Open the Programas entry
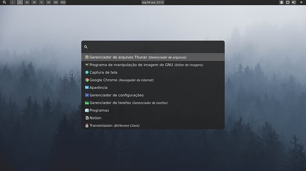The height and width of the screenshot is (171, 306). click(153, 110)
